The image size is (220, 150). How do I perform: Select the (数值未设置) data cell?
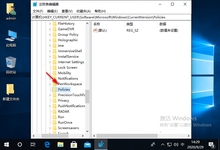click(x=169, y=30)
